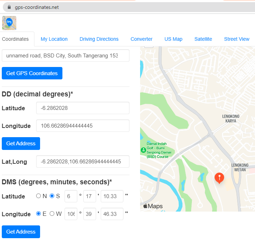Viewport: 255px width, 241px height.
Task: Open the Satellite tab
Action: [x=203, y=39]
